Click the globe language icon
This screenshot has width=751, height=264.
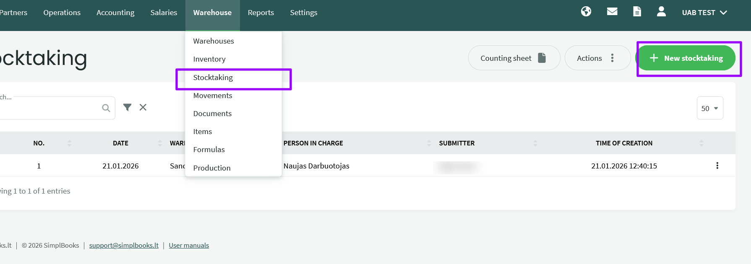586,12
